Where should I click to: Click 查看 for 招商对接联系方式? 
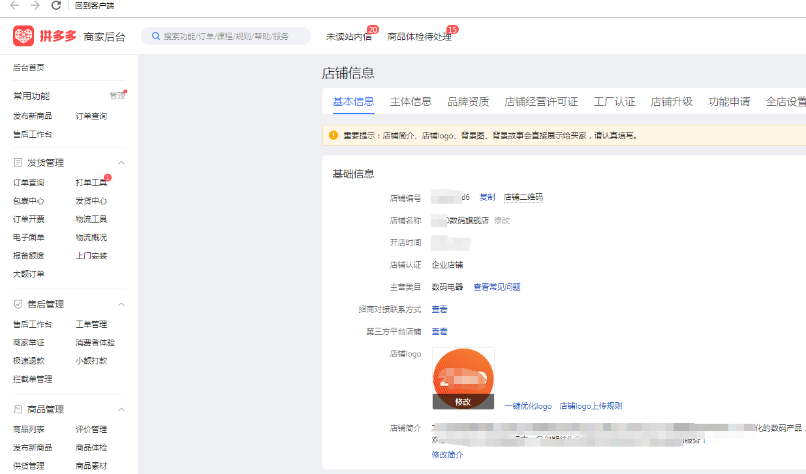point(440,309)
